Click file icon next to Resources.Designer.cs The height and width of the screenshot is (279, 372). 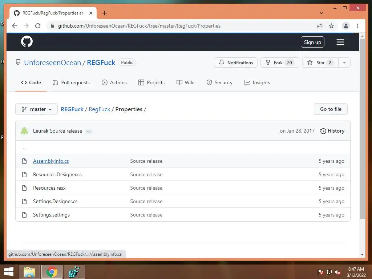[24, 175]
